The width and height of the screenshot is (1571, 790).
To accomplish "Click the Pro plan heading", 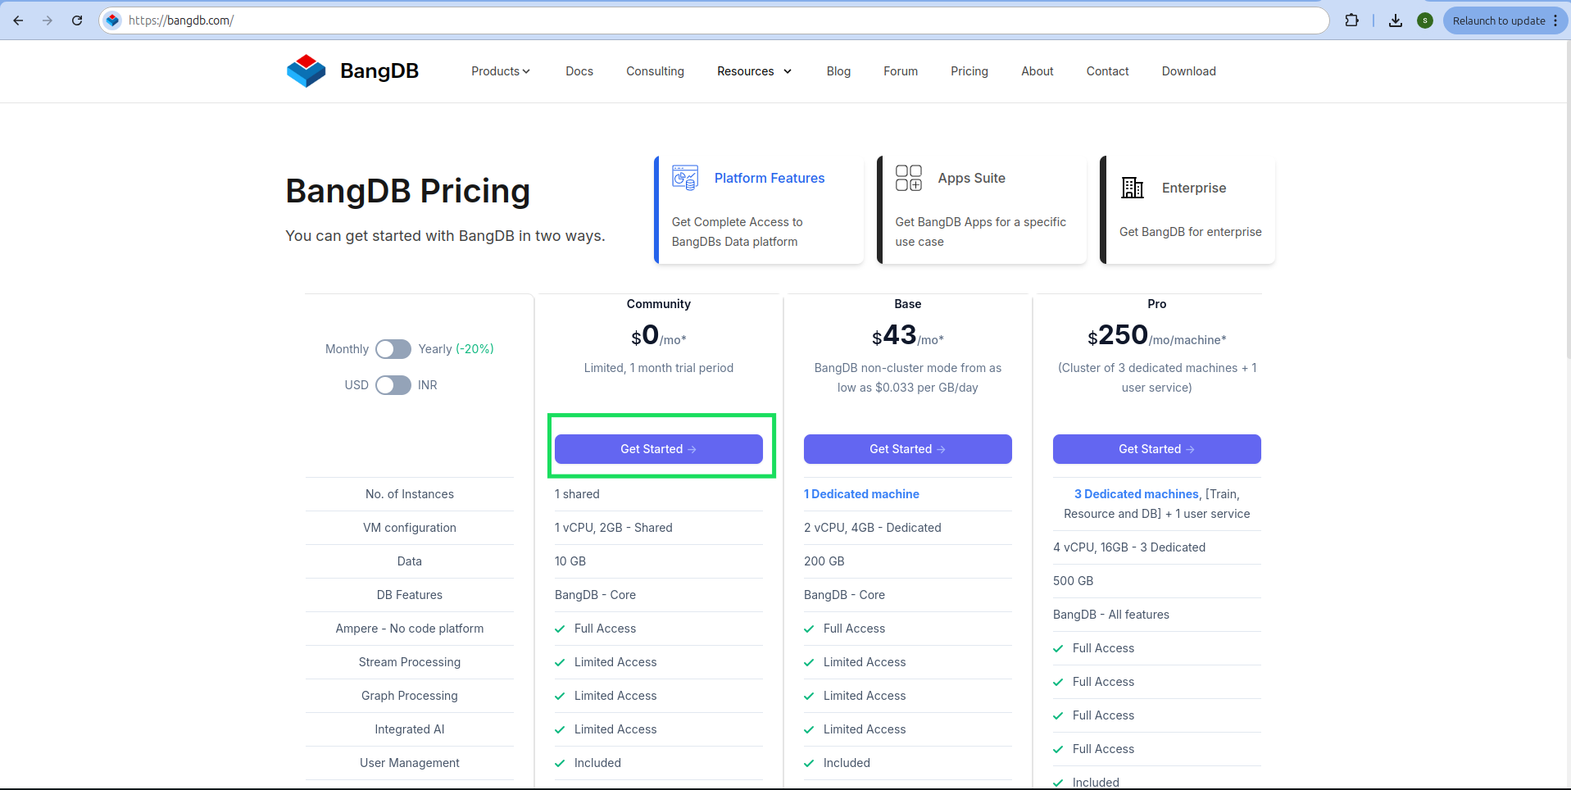I will 1157,304.
